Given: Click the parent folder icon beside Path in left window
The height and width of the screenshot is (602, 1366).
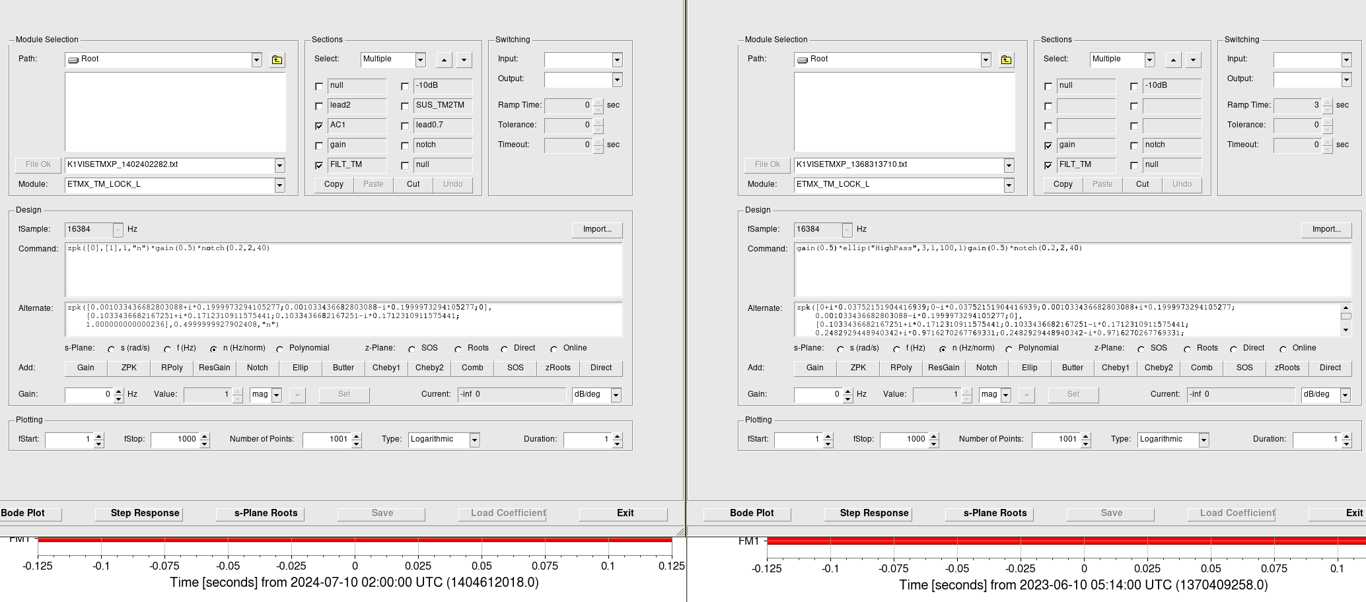Looking at the screenshot, I should (x=277, y=60).
